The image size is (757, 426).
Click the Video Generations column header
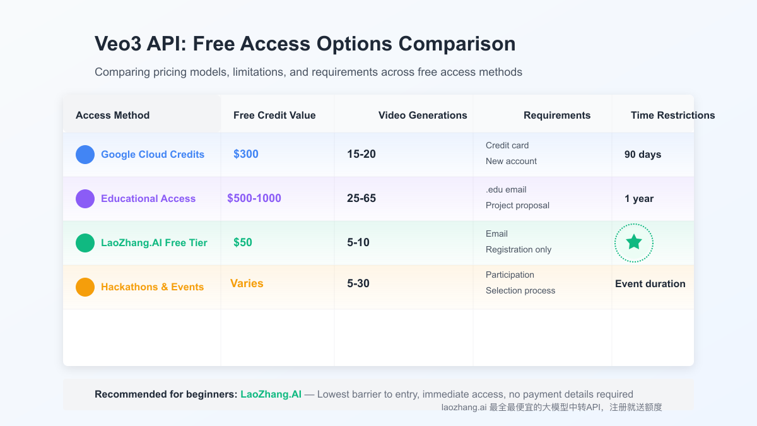tap(423, 115)
